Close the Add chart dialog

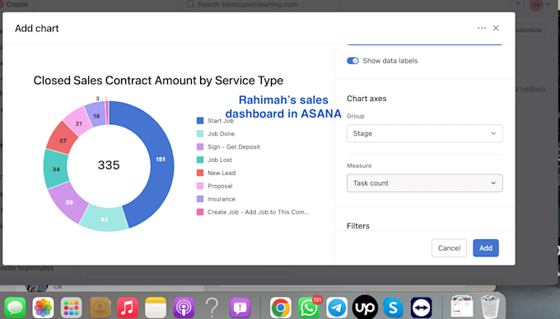(x=496, y=28)
